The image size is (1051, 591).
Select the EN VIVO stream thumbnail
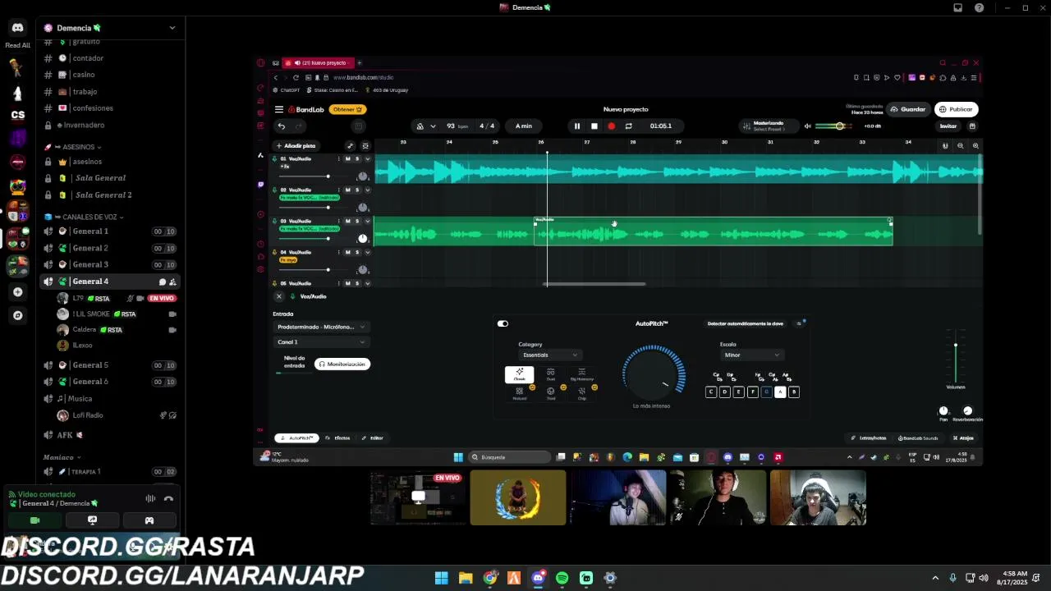pos(418,498)
